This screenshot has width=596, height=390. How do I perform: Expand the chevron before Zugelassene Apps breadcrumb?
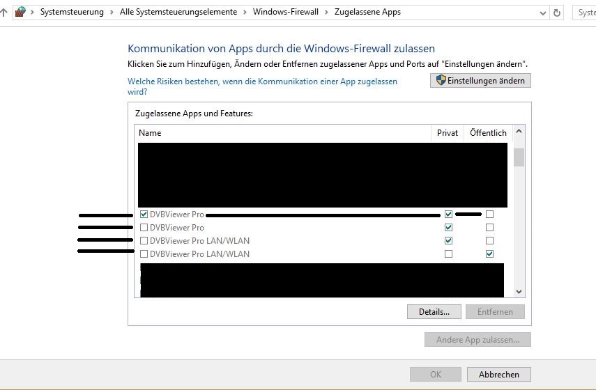coord(326,12)
